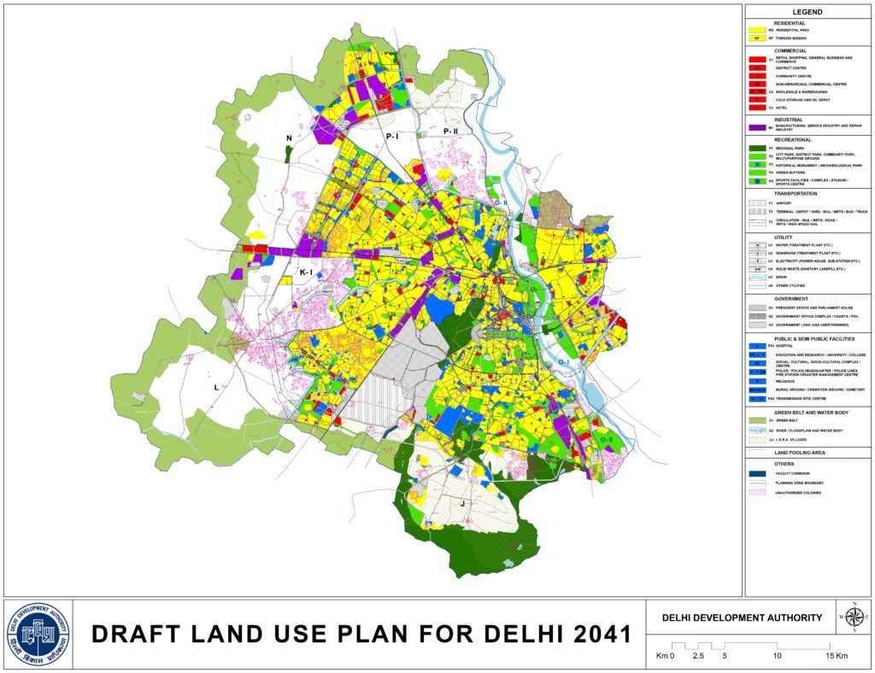Click the Community Centre red swatch
Image resolution: width=875 pixels, height=673 pixels.
pos(757,76)
